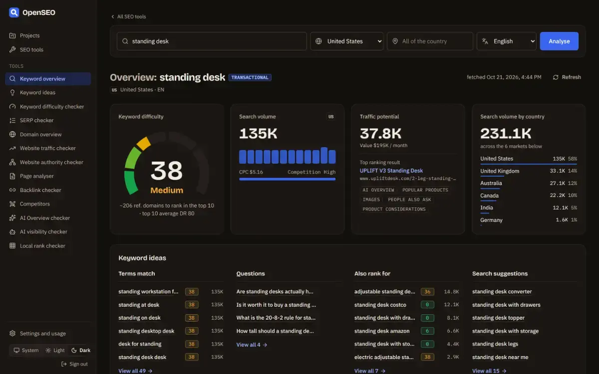Screen dimensions: 599x374
Task: Click Sign out
Action: click(x=74, y=364)
